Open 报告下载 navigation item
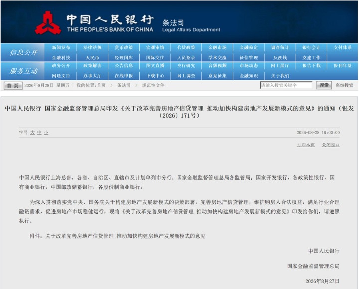 [311, 66]
